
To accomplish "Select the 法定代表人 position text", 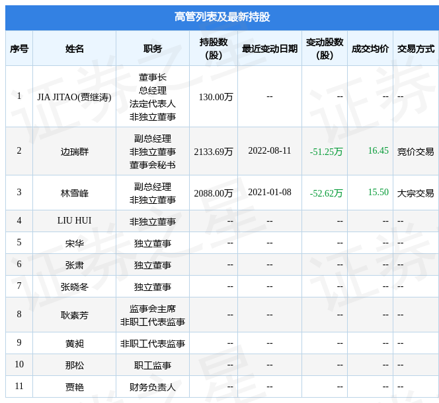I will pyautogui.click(x=153, y=104).
